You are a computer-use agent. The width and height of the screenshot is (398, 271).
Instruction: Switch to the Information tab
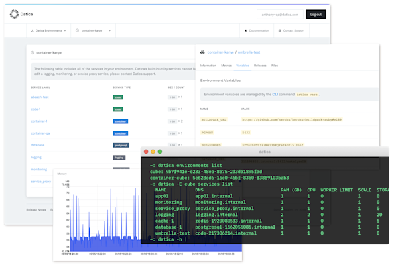[x=208, y=66]
